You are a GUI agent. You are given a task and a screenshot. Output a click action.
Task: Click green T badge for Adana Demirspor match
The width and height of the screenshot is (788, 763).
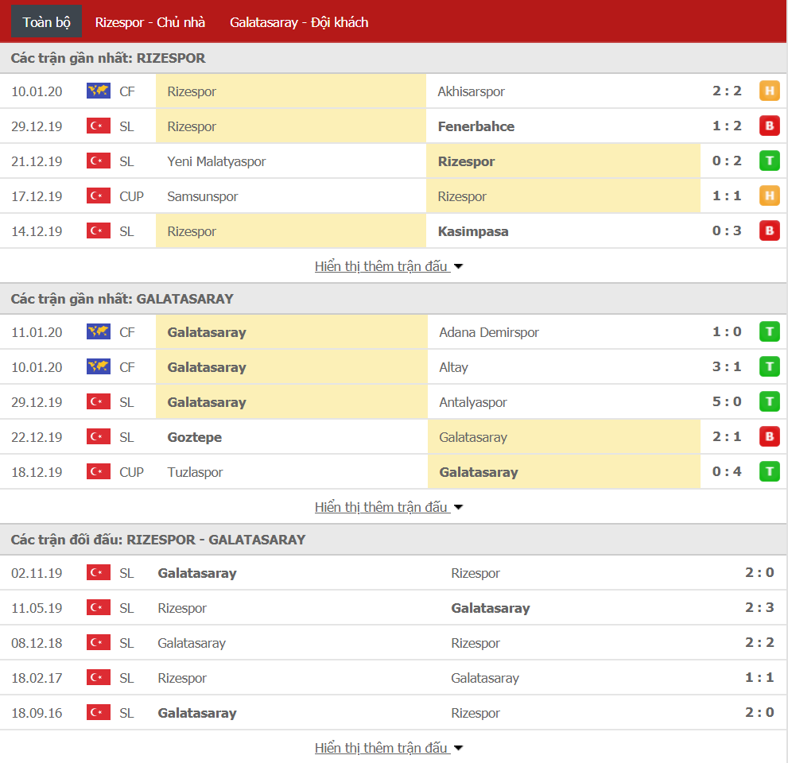pyautogui.click(x=770, y=331)
